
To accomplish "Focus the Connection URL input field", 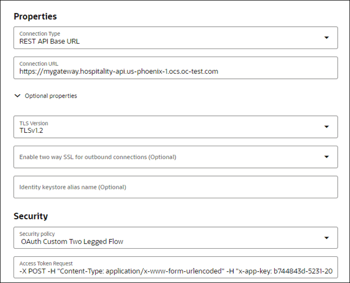I will pos(175,68).
